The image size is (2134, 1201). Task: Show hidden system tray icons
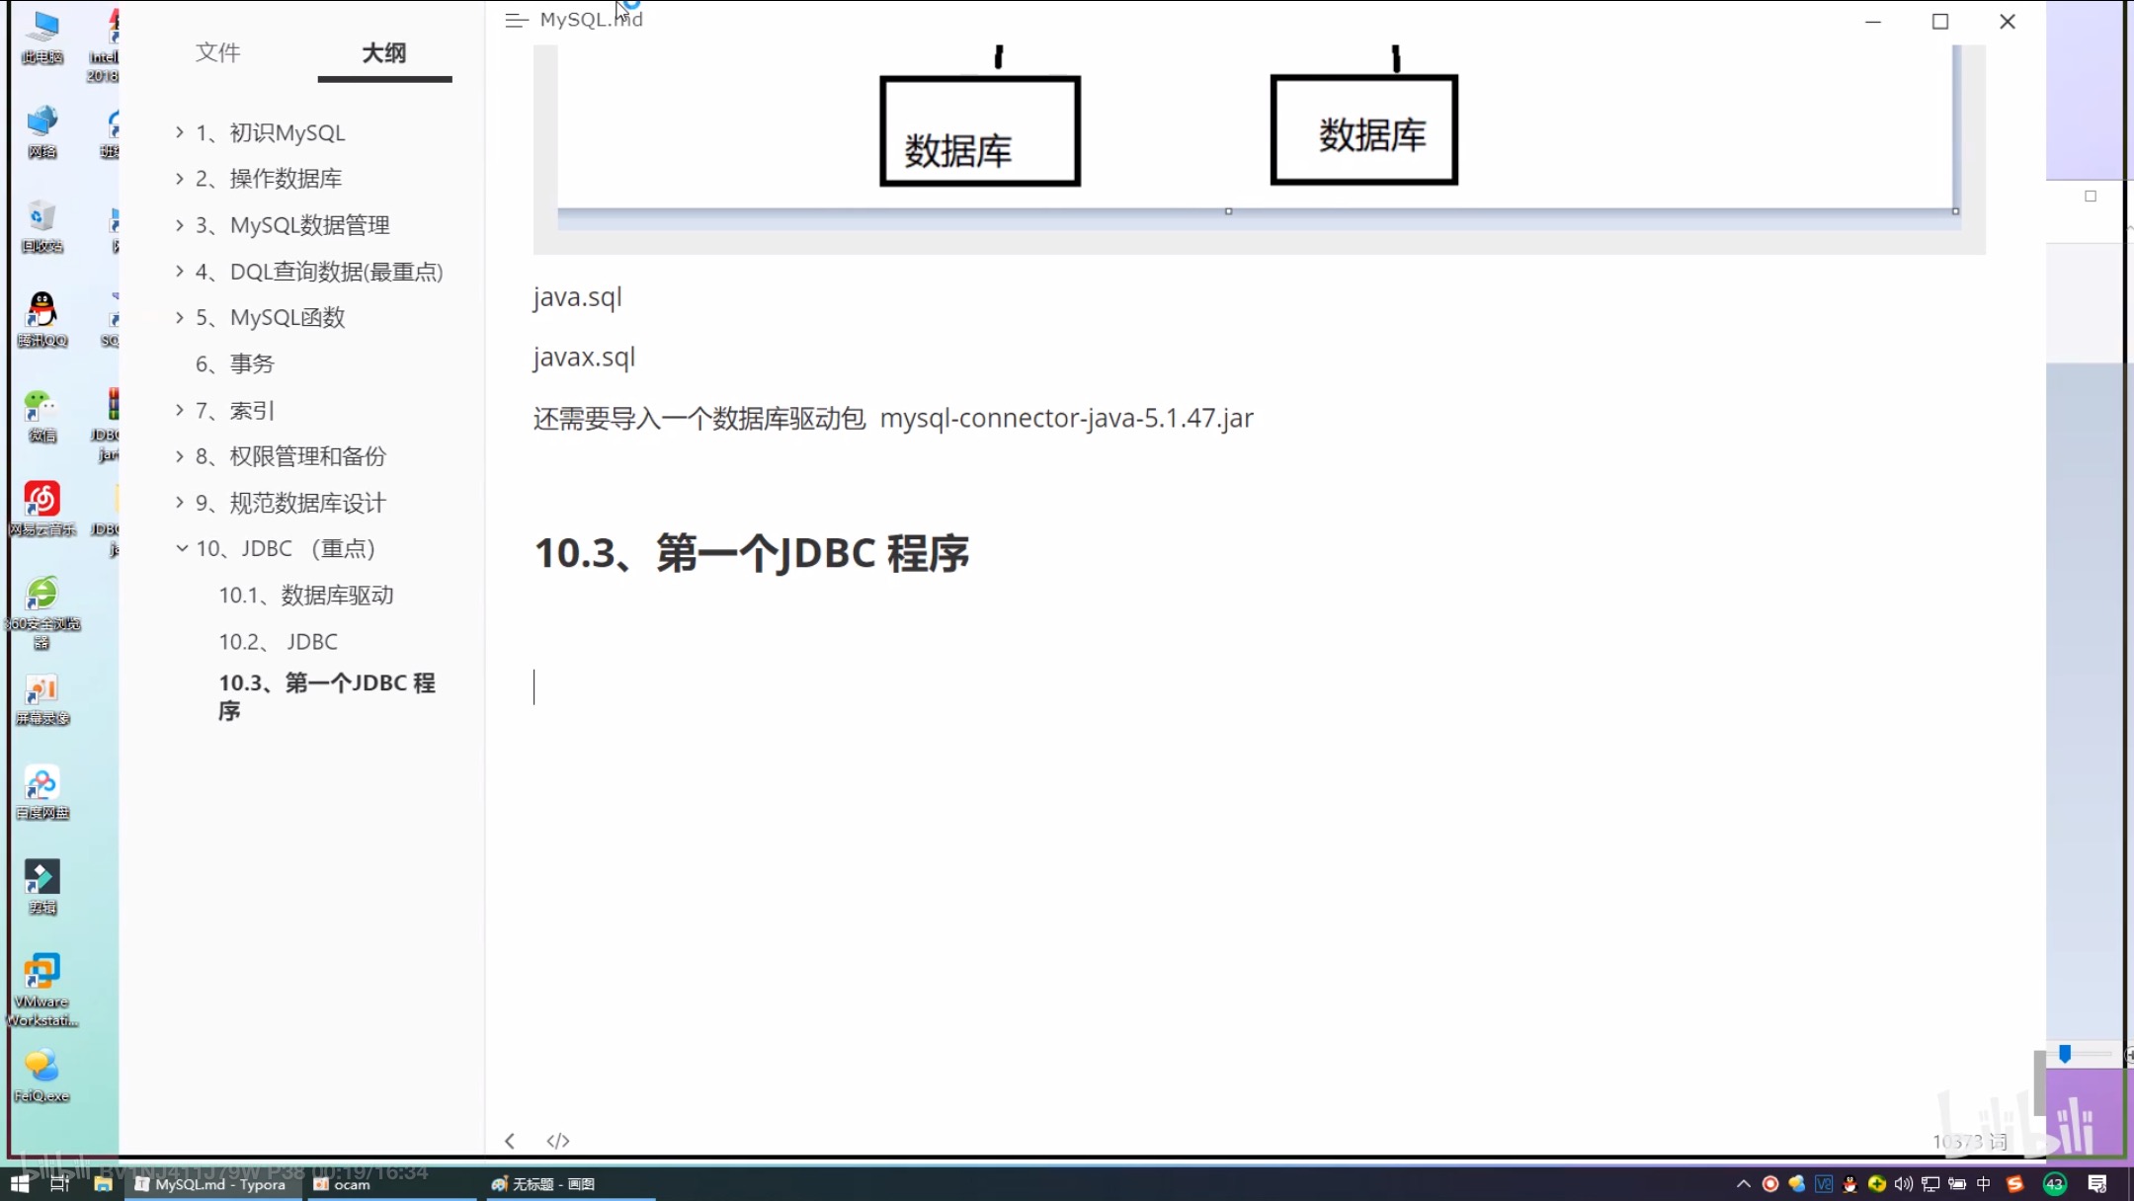coord(1743,1183)
